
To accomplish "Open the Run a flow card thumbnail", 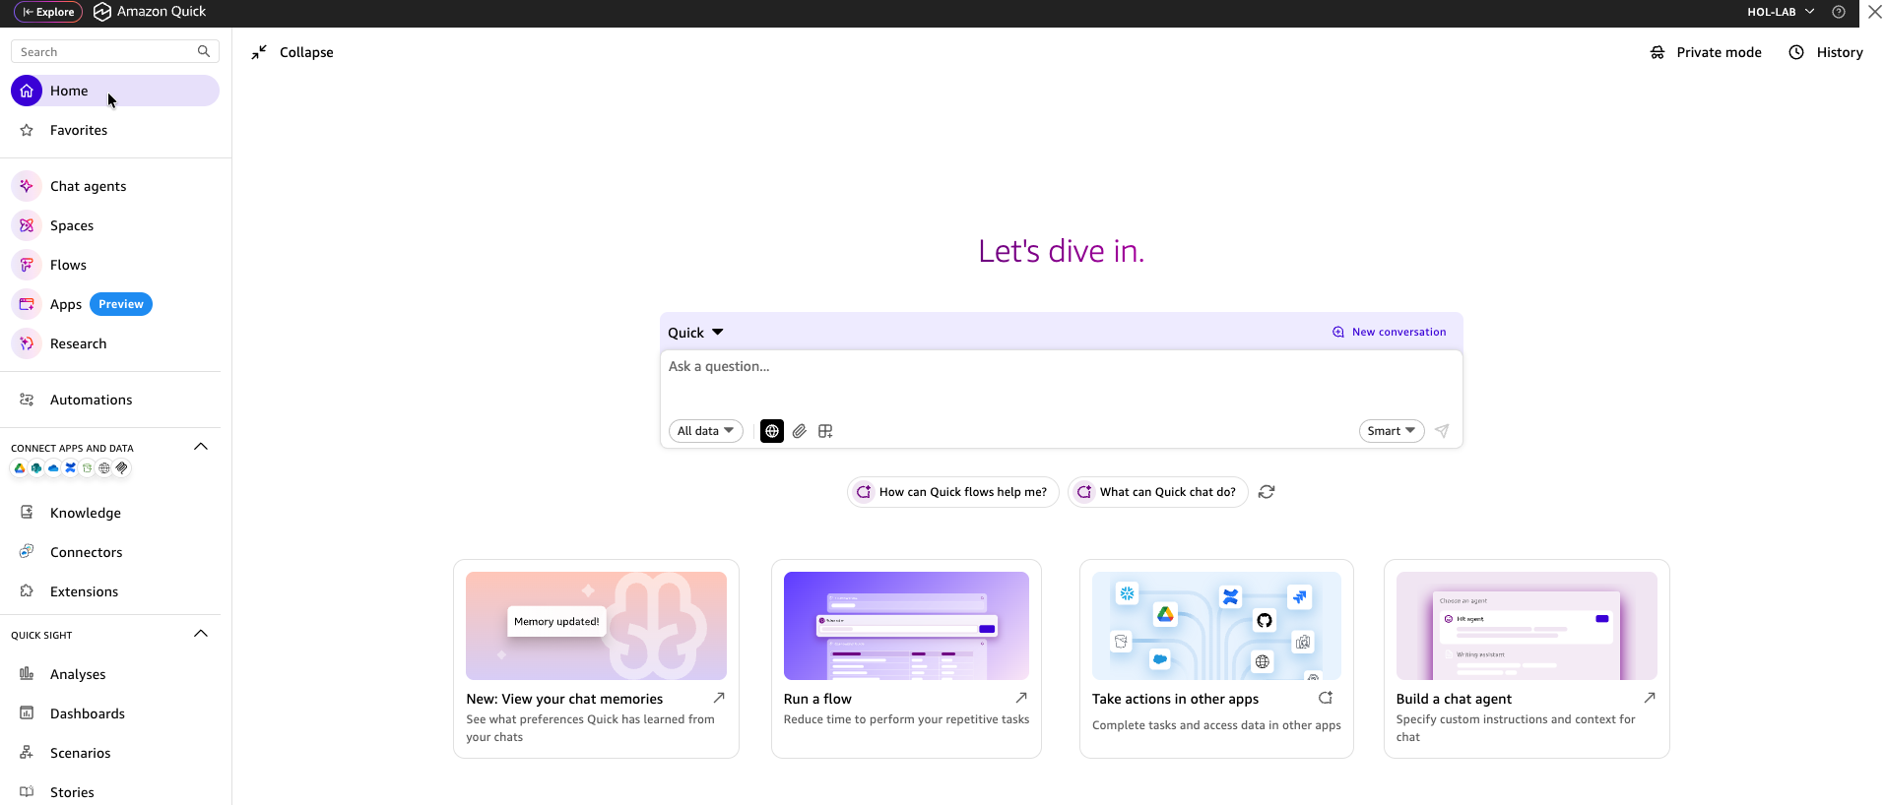I will (906, 626).
